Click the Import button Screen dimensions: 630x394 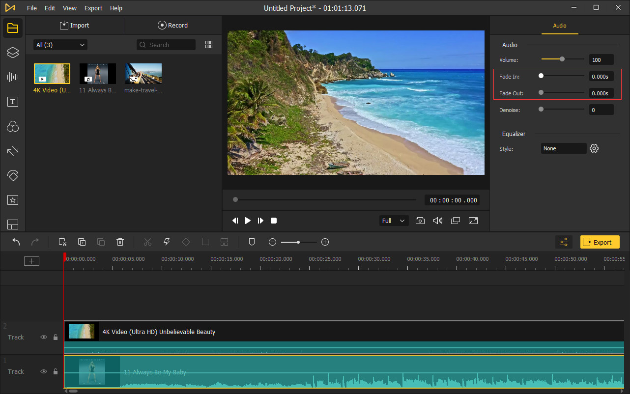point(75,25)
